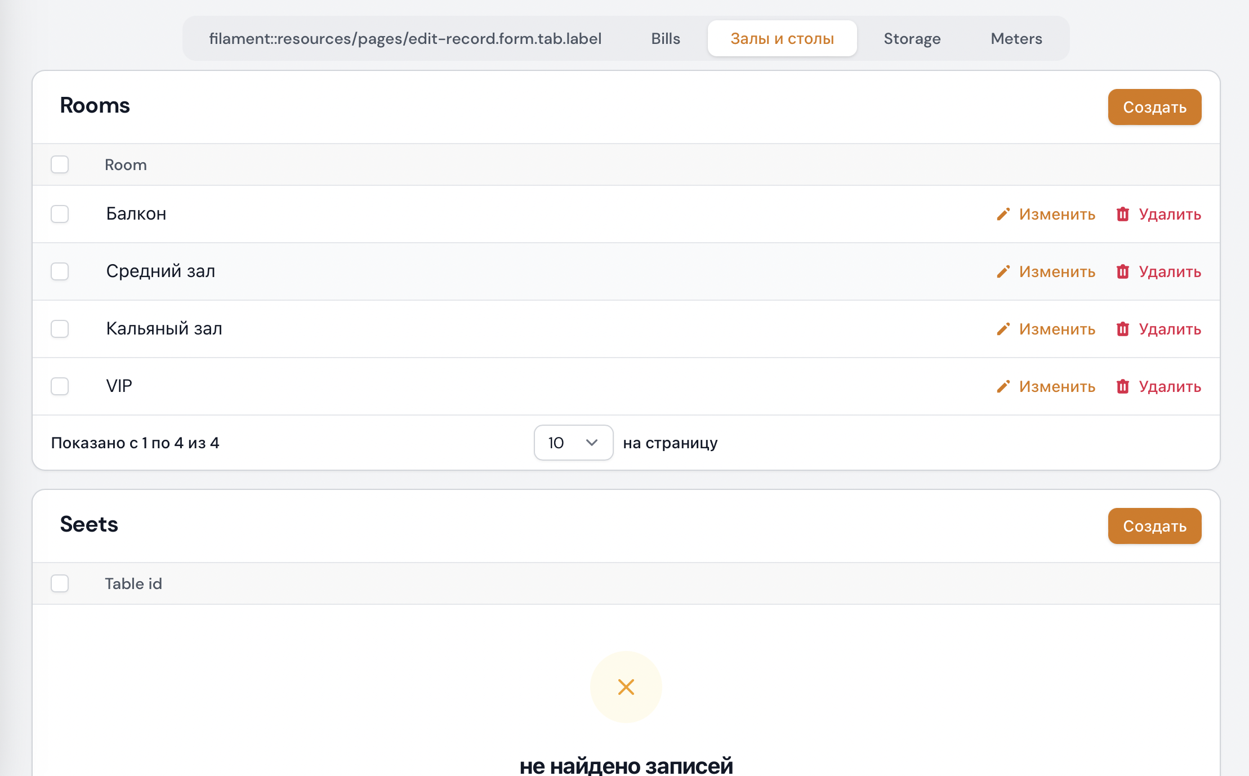The height and width of the screenshot is (776, 1249).
Task: Click the X icon in the empty Seets results
Action: coord(626,687)
